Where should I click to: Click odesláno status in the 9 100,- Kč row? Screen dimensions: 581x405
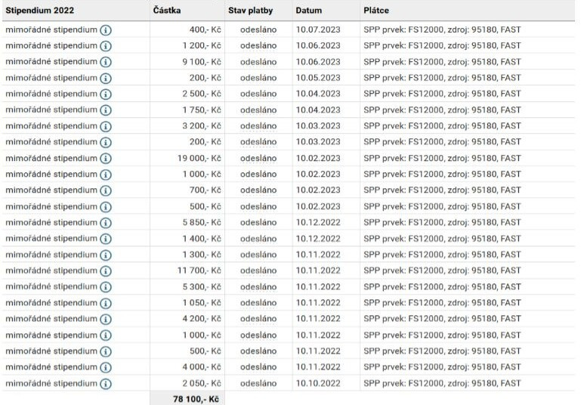(258, 62)
